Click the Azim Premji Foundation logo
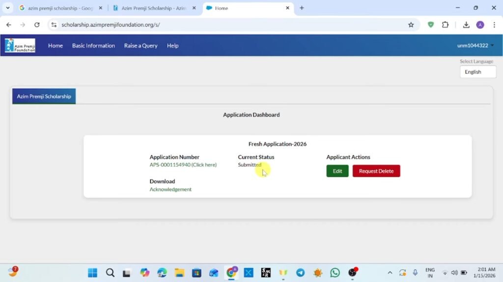 tap(19, 45)
